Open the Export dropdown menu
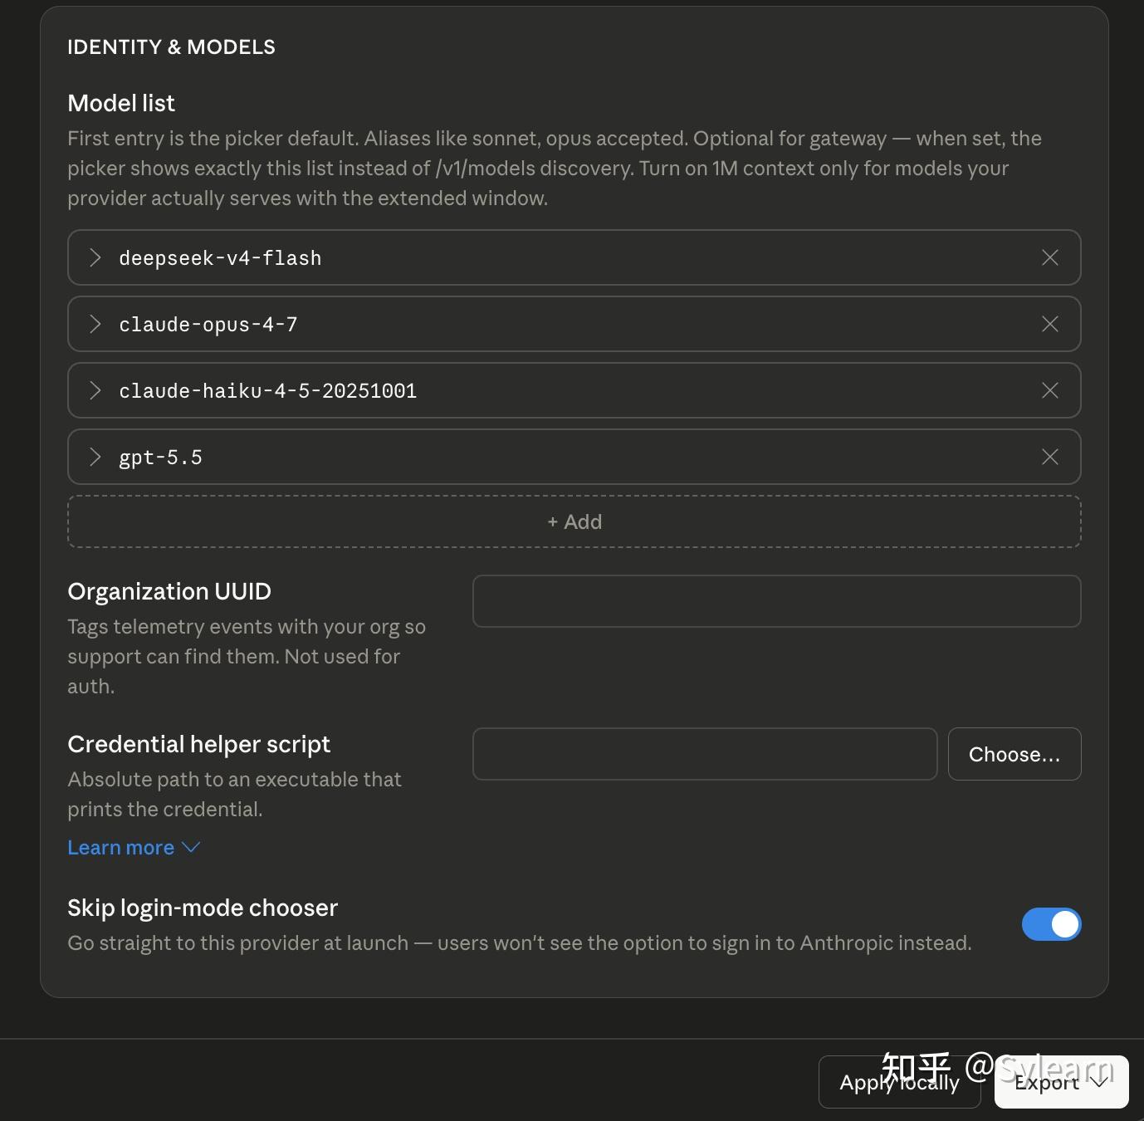1144x1121 pixels. click(1061, 1083)
